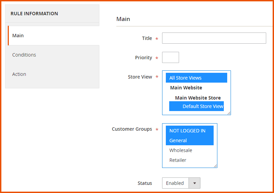Screen dimensions: 274x193
Task: Click Main Website Store in the list
Action: tap(198, 98)
